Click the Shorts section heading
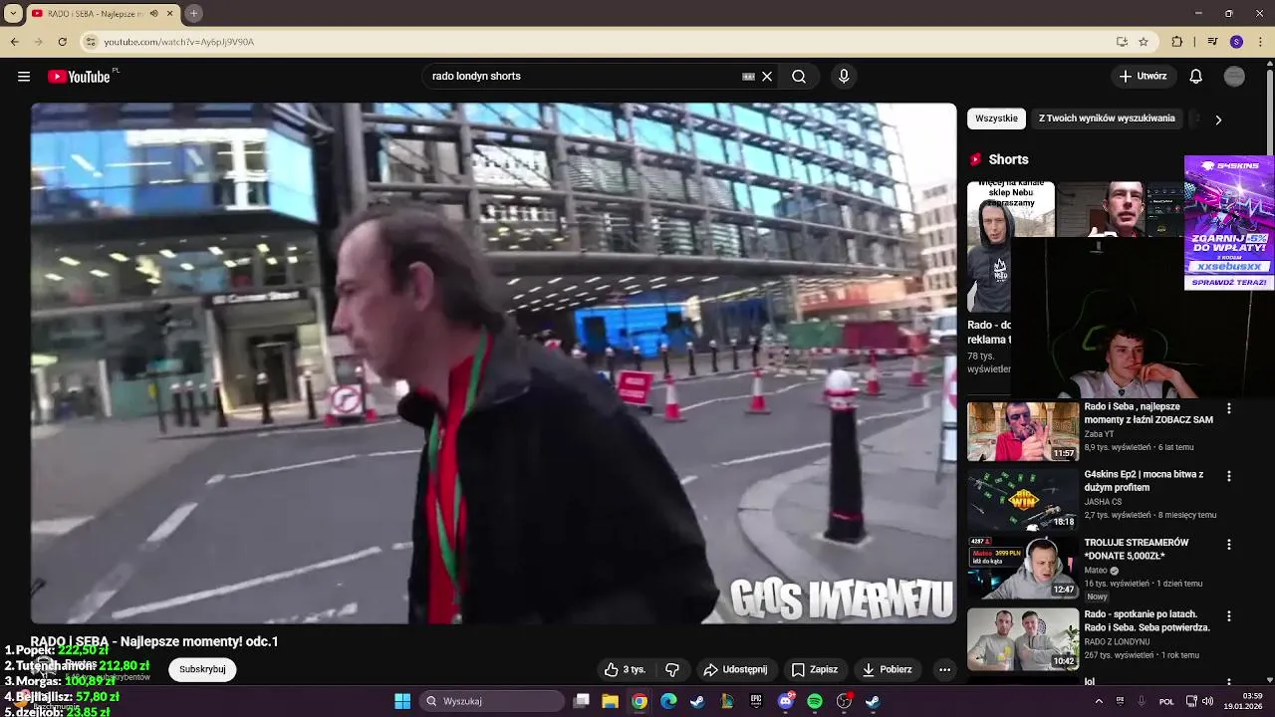 pos(1008,159)
